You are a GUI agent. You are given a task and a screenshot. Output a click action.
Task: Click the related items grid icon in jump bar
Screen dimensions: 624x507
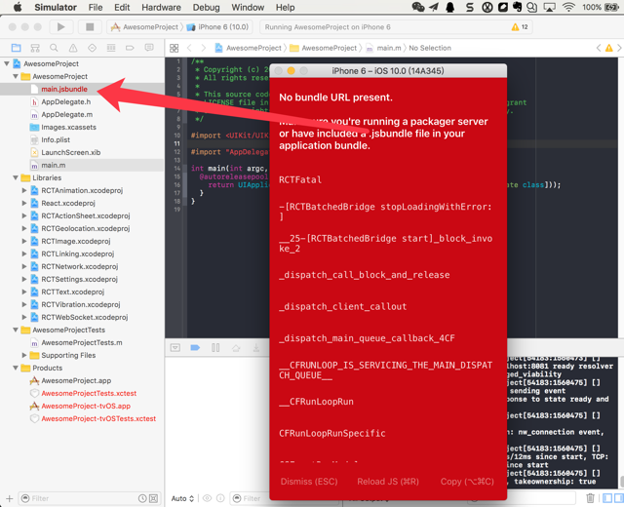tap(174, 48)
